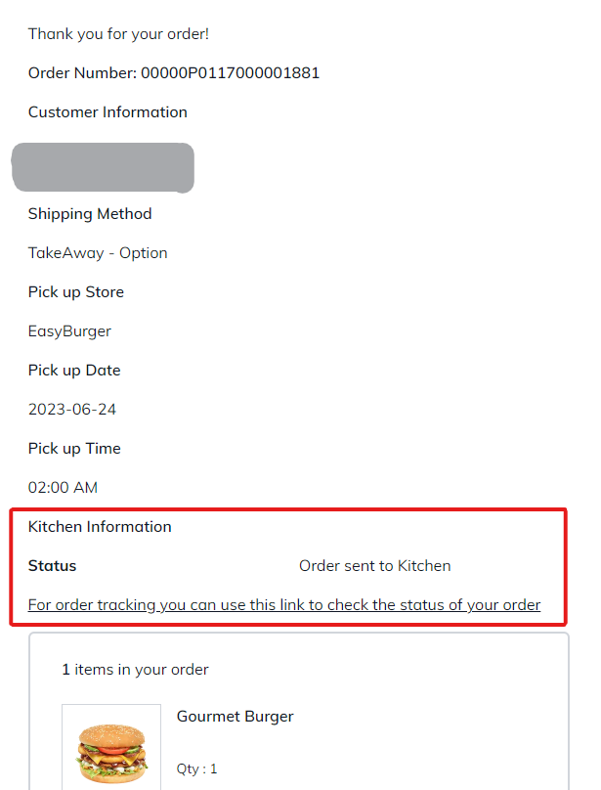Select the 'TakeAway - Option' shipping value
This screenshot has height=790, width=601.
98,253
